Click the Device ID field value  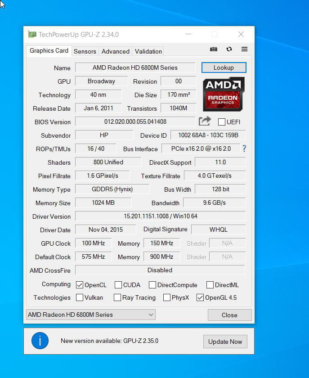[208, 135]
